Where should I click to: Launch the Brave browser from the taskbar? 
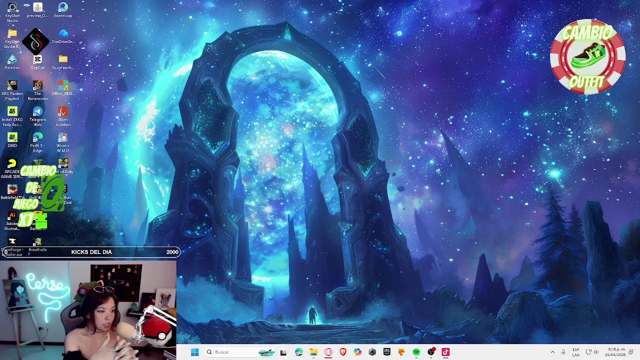point(342,352)
